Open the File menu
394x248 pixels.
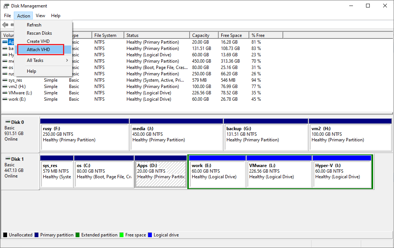[x=7, y=16]
